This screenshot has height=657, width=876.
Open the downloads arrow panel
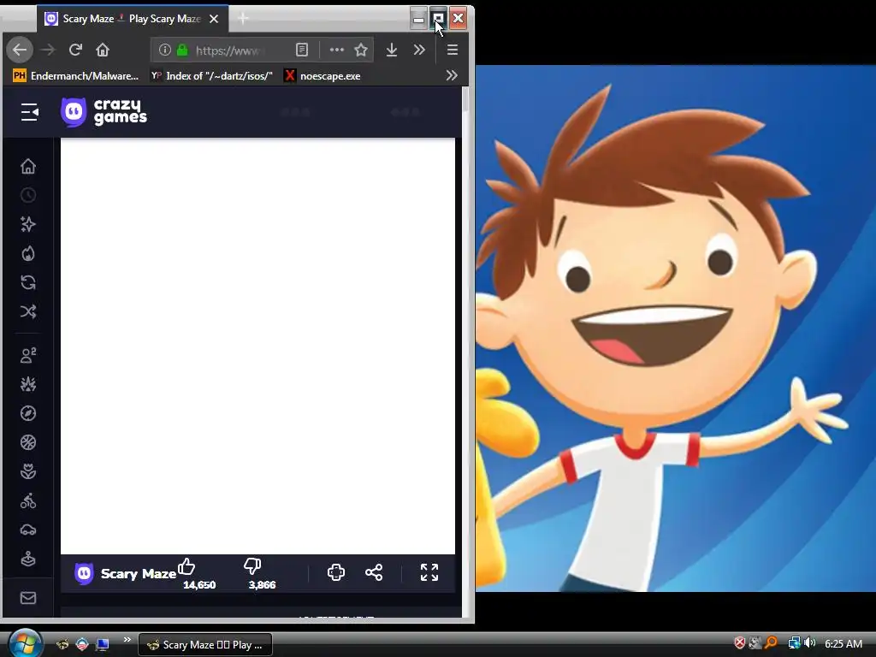click(392, 50)
